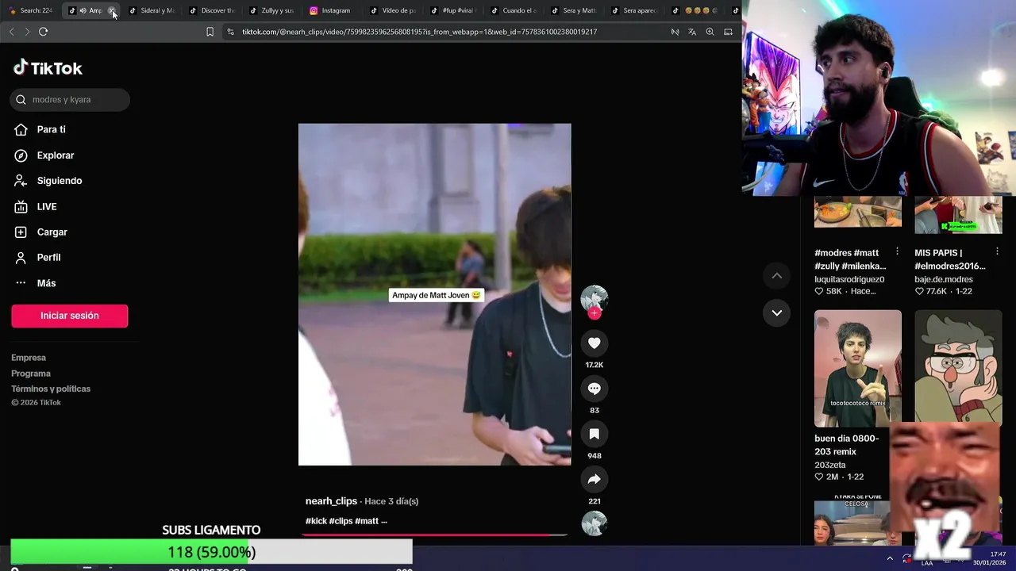Screen dimensions: 1016x571
Task: Open the Programa footer link
Action: 31,374
